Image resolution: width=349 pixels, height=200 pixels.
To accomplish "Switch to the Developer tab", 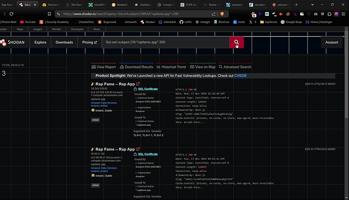I will click(77, 29).
